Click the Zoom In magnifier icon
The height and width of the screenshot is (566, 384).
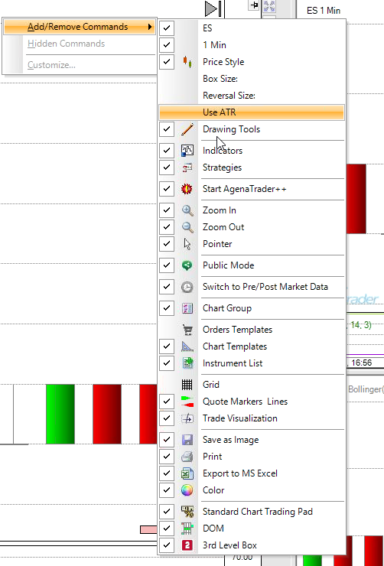tap(187, 210)
